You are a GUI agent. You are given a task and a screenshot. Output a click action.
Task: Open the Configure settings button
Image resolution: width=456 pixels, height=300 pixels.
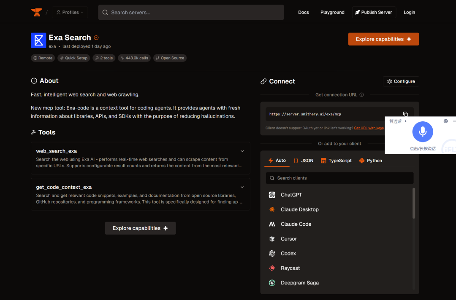[x=401, y=81]
